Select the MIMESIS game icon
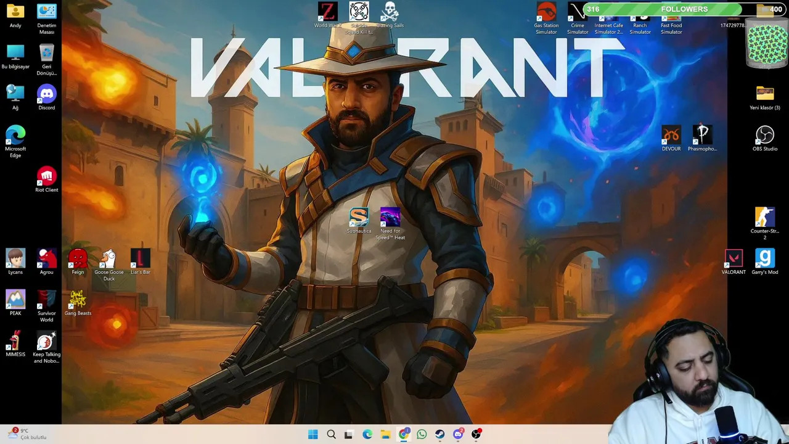The image size is (789, 444). pyautogui.click(x=15, y=344)
